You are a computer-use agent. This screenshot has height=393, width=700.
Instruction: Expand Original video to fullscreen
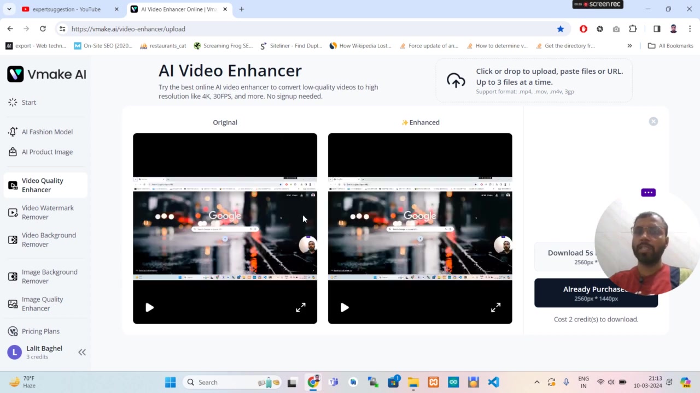pos(301,308)
